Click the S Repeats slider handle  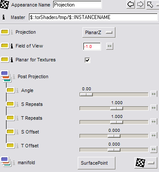point(117,108)
